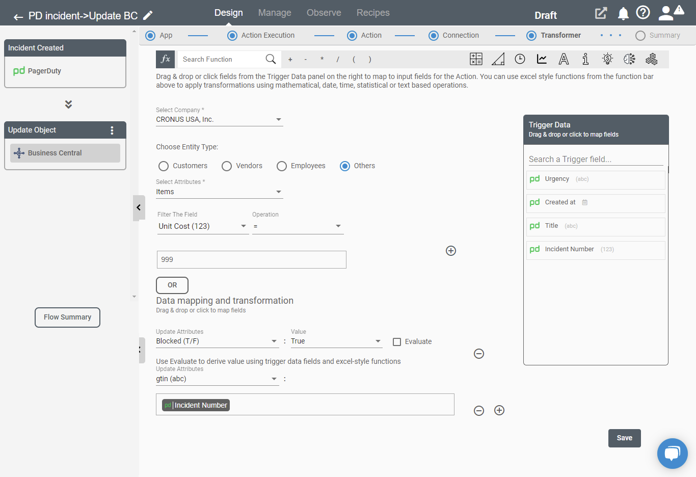Insert the plus operator

290,60
